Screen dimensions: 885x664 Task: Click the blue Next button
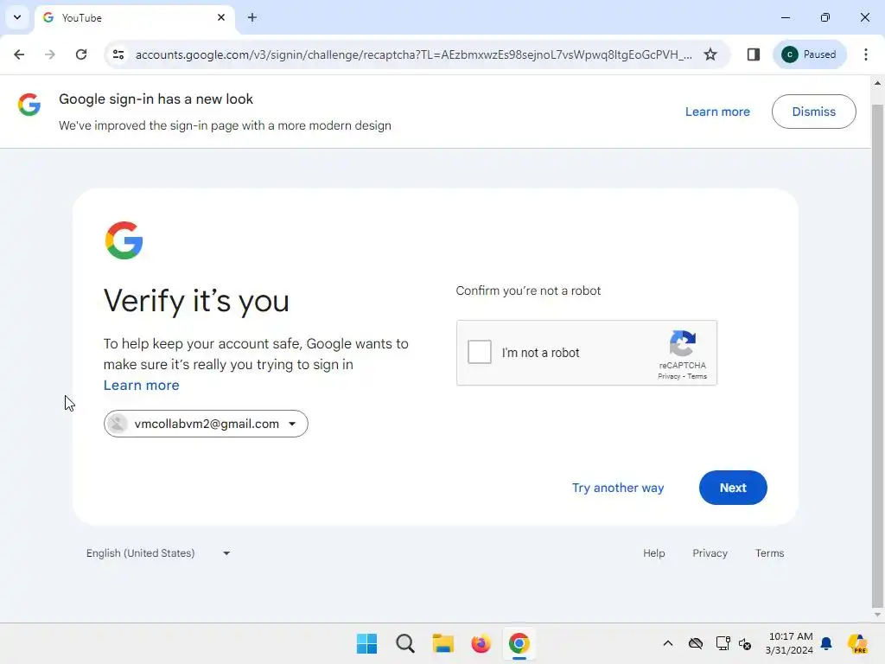click(x=733, y=488)
